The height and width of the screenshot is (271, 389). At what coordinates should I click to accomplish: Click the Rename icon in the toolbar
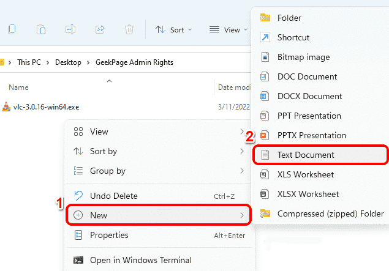(70, 29)
